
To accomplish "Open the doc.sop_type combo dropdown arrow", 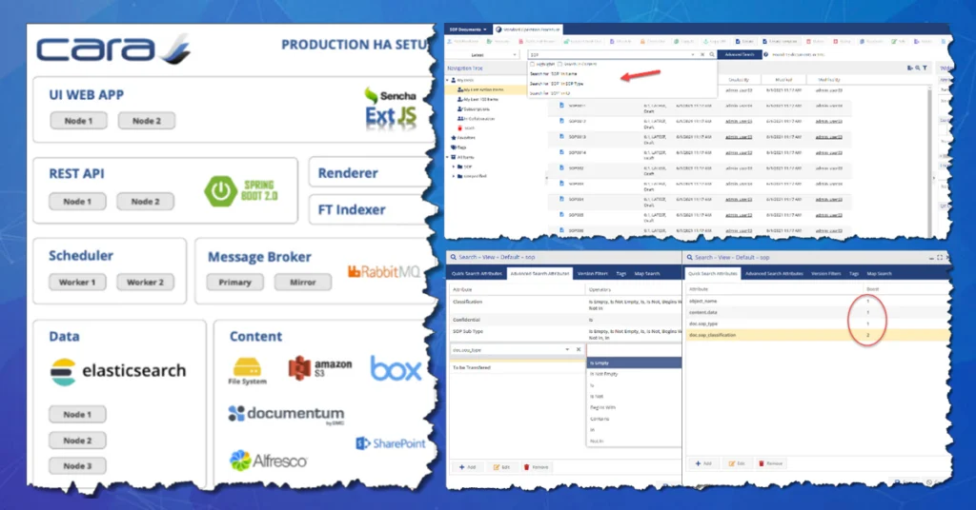I will pos(567,350).
